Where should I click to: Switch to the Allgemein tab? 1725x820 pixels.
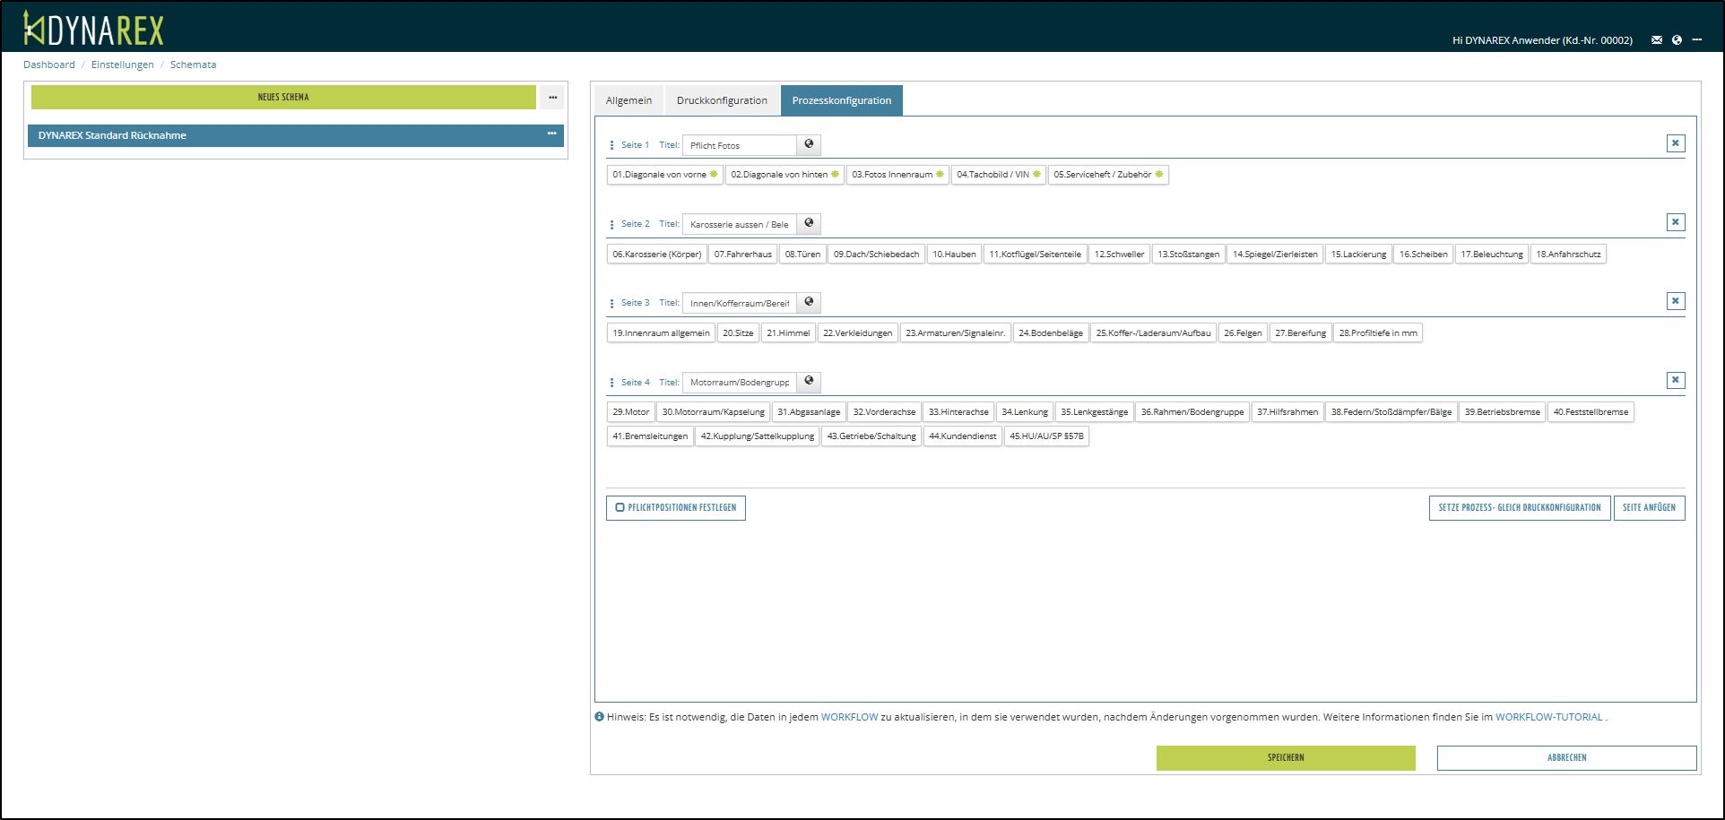coord(628,100)
